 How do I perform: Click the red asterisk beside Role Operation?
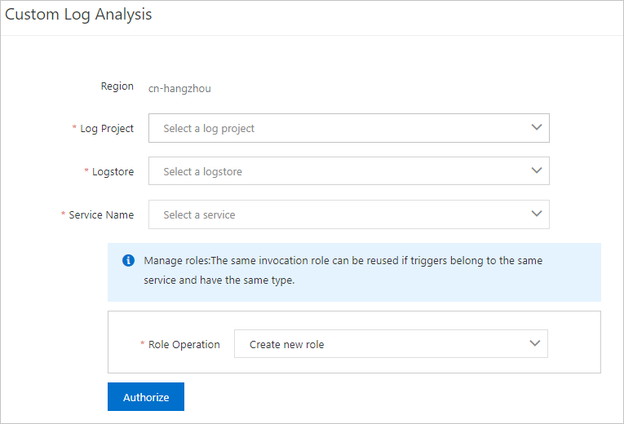click(143, 345)
